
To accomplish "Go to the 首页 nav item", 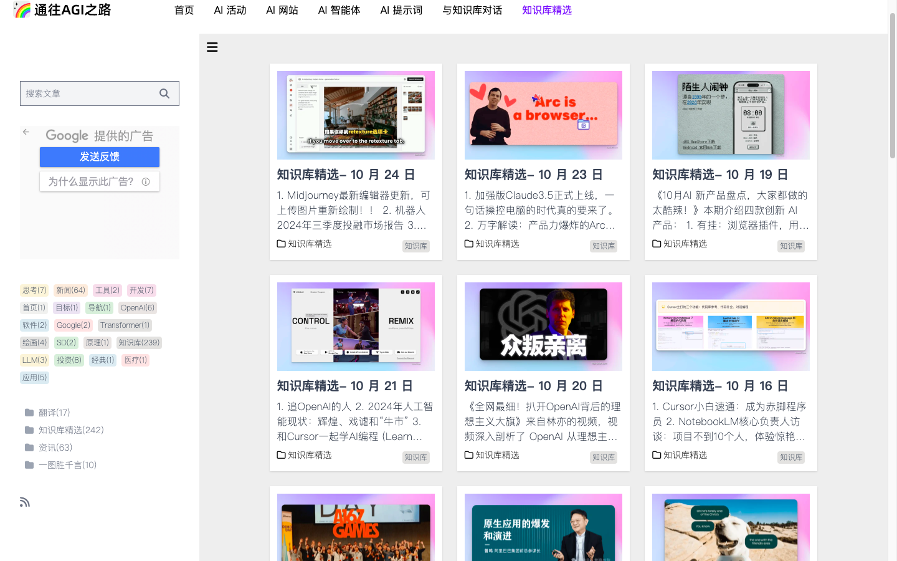I will [x=184, y=11].
